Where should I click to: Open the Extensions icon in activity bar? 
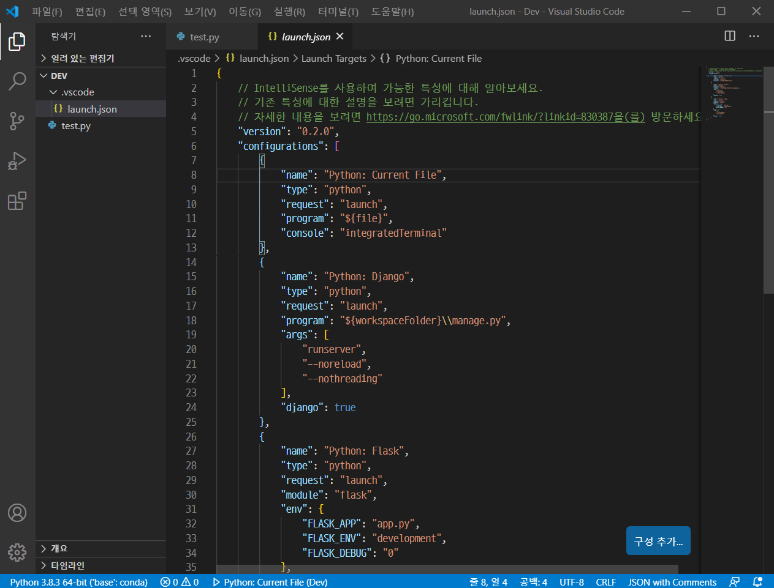click(x=17, y=201)
